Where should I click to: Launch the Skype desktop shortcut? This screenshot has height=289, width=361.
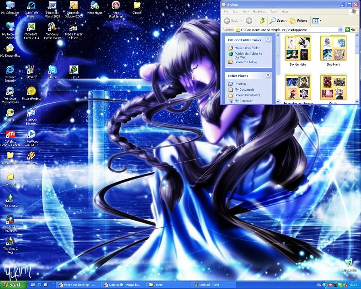point(52,72)
